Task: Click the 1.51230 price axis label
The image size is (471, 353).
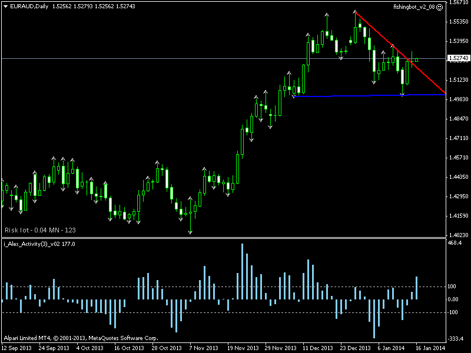Action: click(x=459, y=80)
